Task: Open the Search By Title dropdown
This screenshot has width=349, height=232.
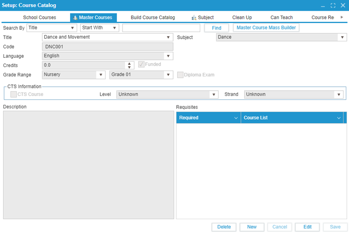Action: click(52, 28)
